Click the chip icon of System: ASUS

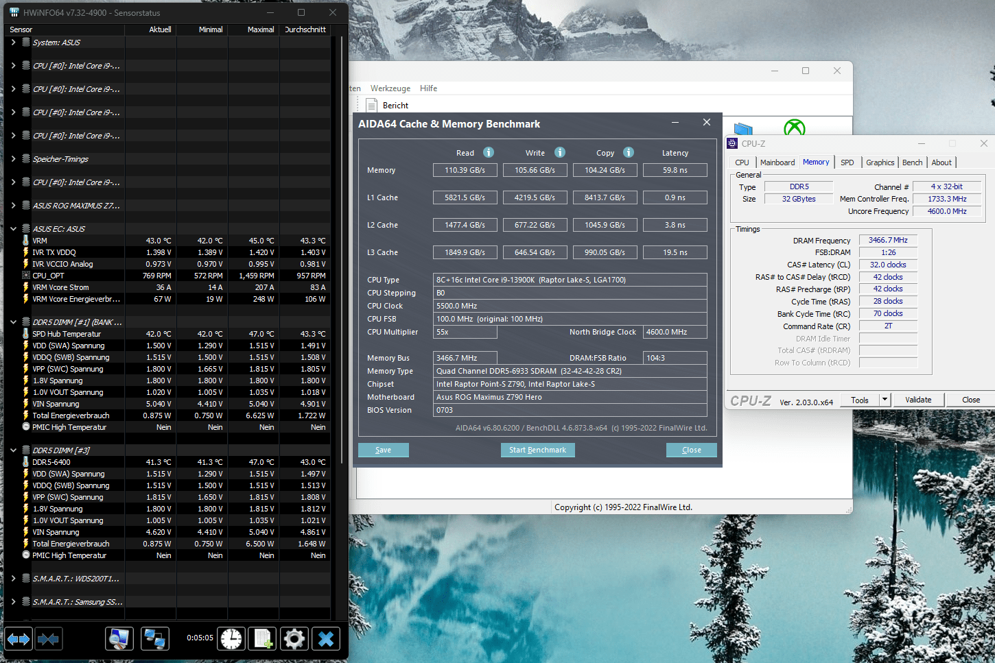point(26,42)
